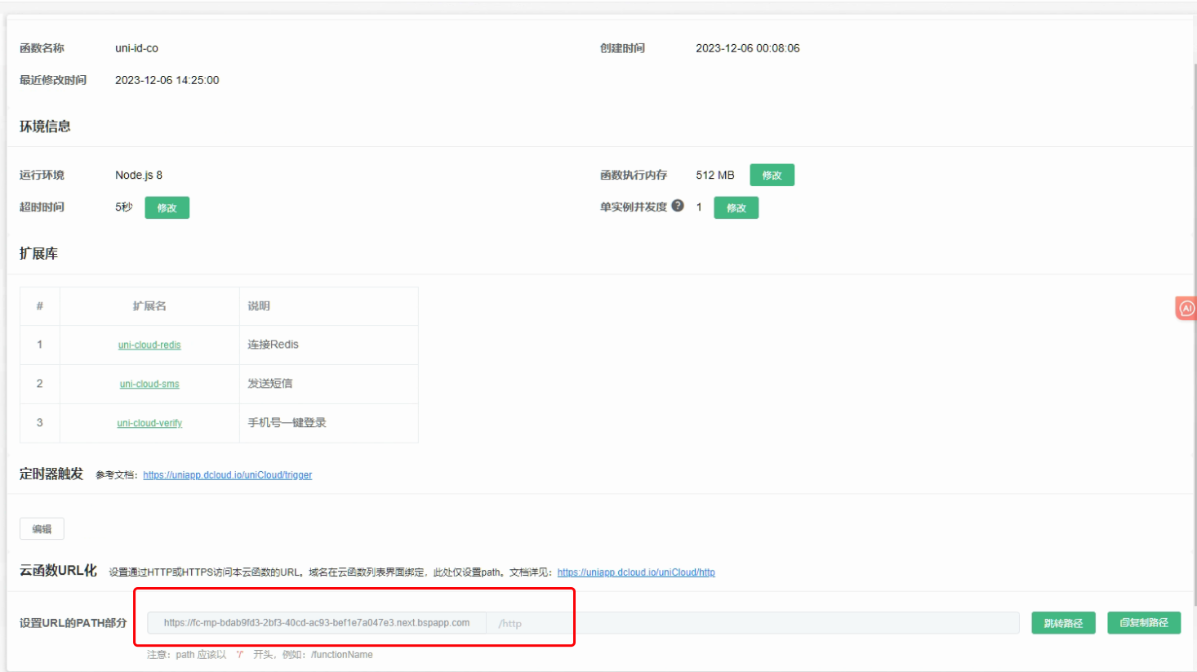The image size is (1197, 672).
Task: Click the bspapp.com domain URL field
Action: click(x=317, y=623)
